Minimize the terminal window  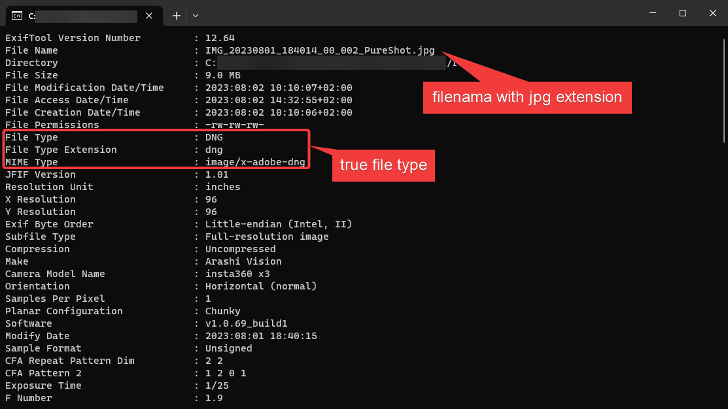[651, 13]
